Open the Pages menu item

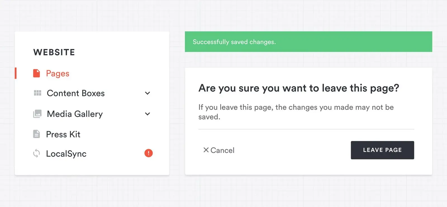[58, 73]
